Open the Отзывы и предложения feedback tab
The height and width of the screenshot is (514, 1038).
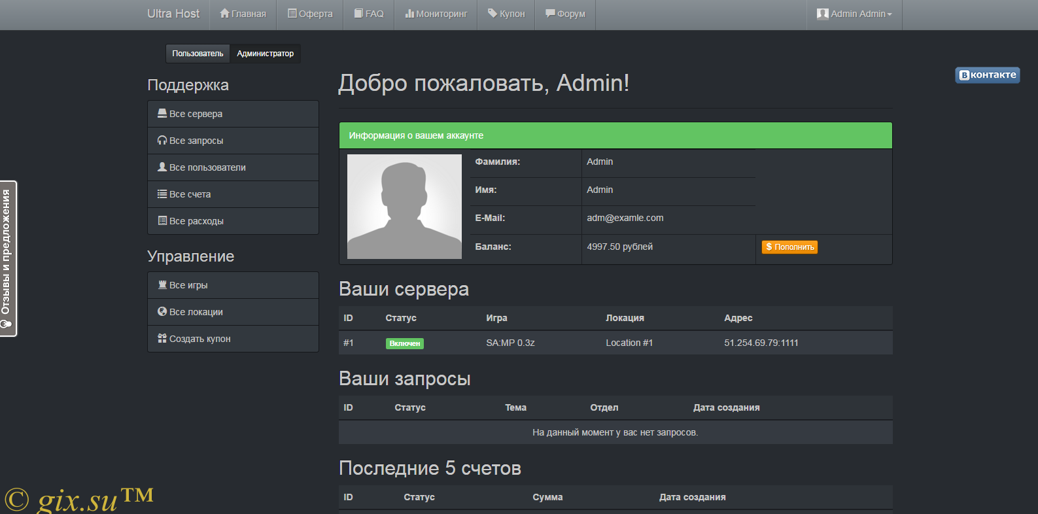pos(8,258)
